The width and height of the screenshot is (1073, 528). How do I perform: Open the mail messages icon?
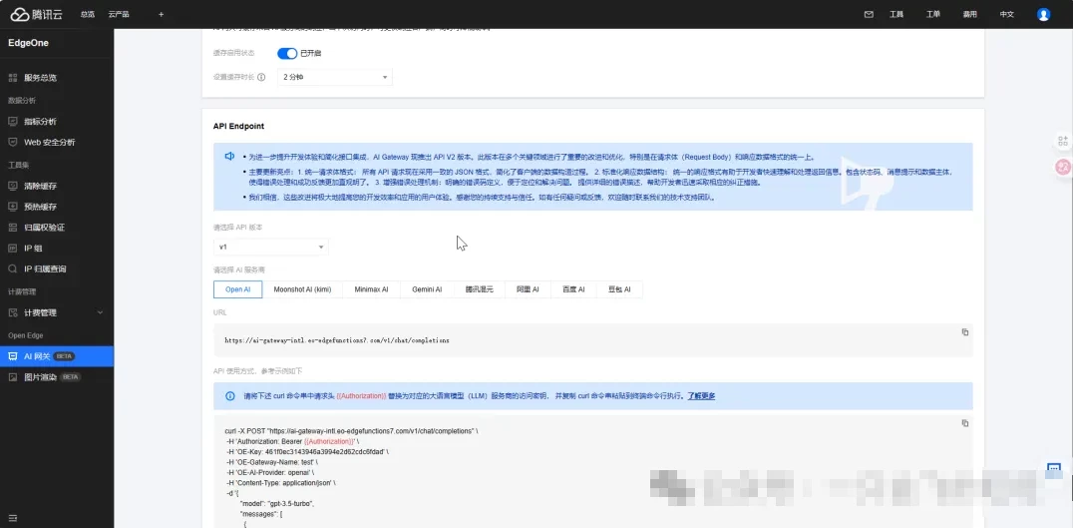click(x=869, y=14)
